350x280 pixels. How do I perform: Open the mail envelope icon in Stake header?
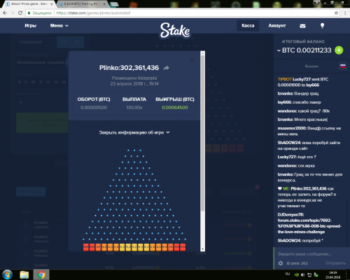(302, 26)
